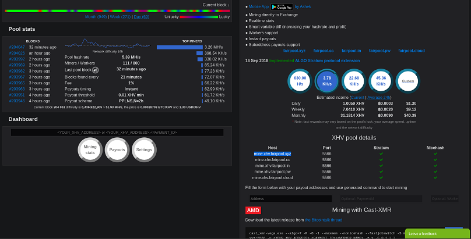Image resolution: width=471 pixels, height=239 pixels.
Task: Select the 630.00 H/s hashrate preset
Action: tap(300, 81)
